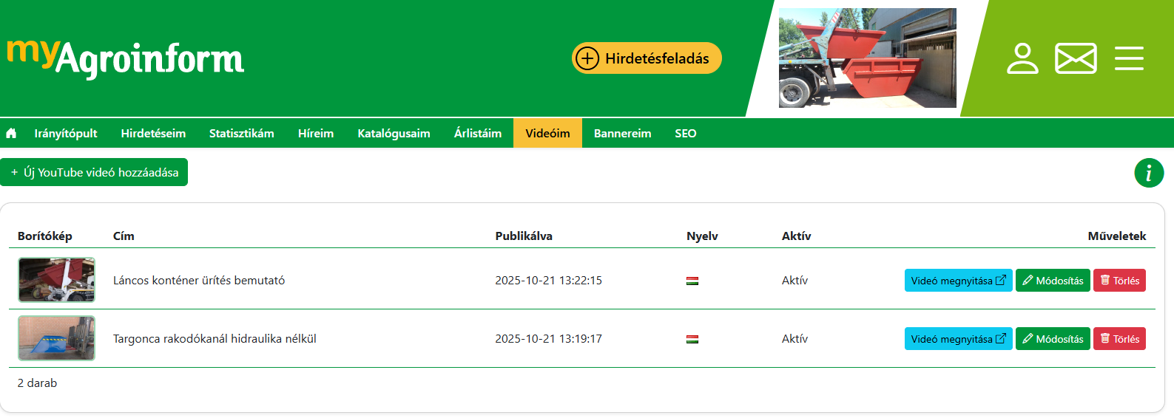1174x418 pixels.
Task: Switch to Bannereim tab
Action: (x=623, y=134)
